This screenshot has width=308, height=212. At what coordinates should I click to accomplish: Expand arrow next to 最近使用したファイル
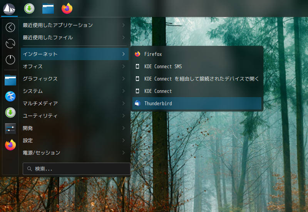[x=124, y=37]
